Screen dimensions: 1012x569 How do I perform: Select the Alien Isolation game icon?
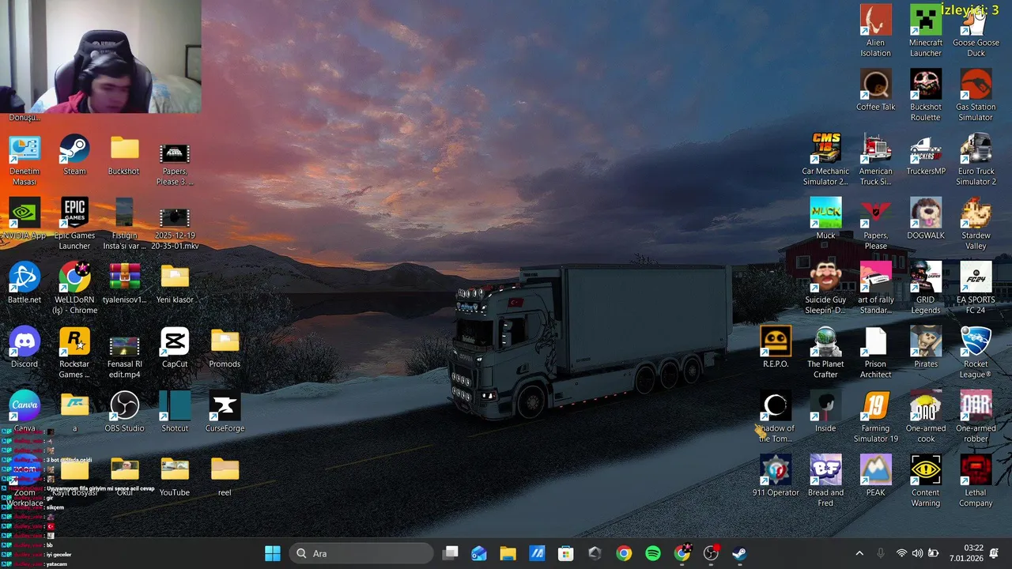(x=875, y=32)
